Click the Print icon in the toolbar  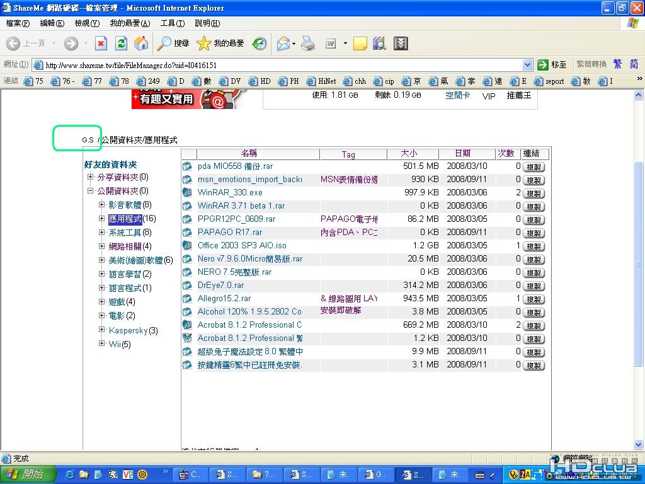click(x=307, y=43)
